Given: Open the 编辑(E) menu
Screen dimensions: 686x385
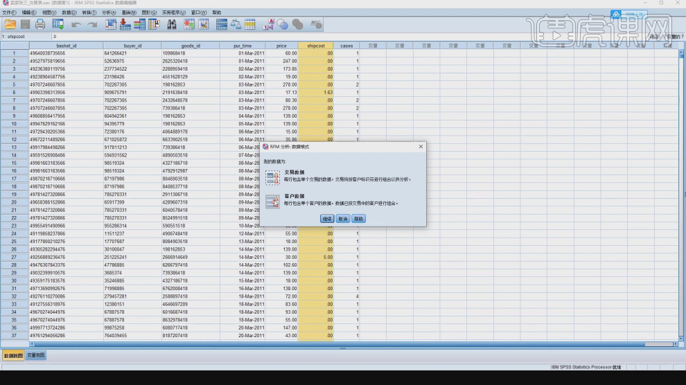Looking at the screenshot, I should point(29,12).
